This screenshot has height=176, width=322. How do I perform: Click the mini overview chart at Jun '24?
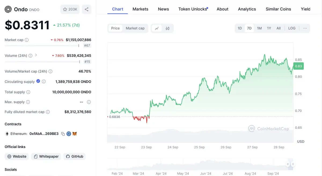click(x=206, y=164)
